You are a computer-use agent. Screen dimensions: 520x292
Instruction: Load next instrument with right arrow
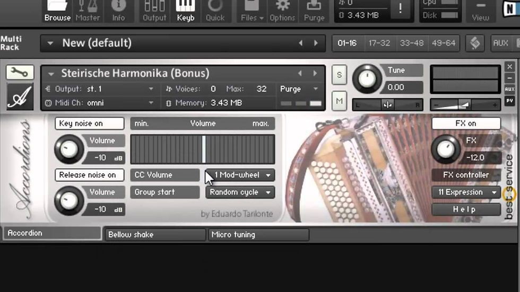pos(315,74)
